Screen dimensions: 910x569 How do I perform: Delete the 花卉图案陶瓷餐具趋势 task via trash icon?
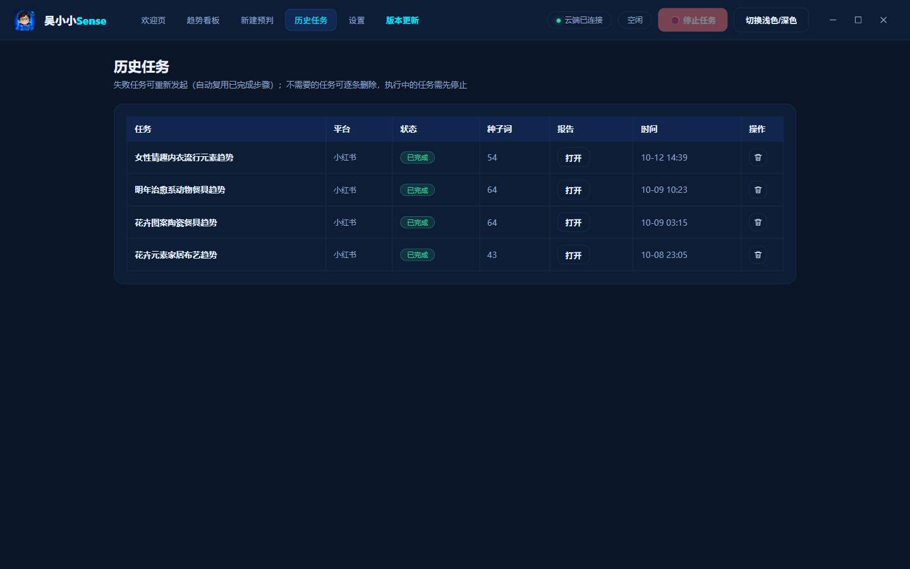(x=758, y=223)
